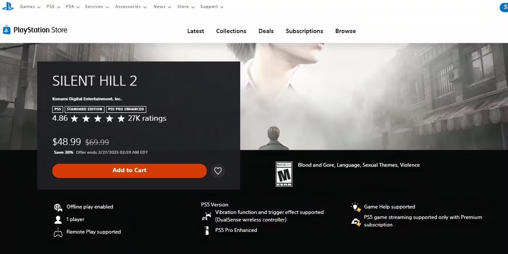Click the PS5 Pro Enhanced feature text
This screenshot has width=508, height=254.
236,230
